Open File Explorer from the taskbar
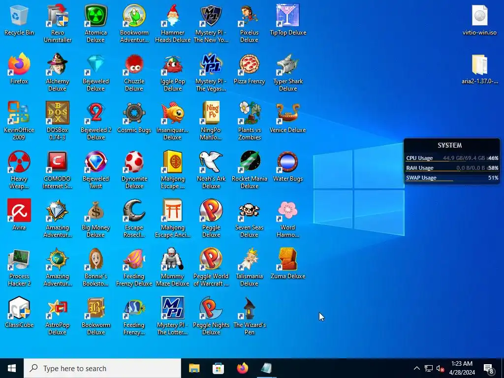Viewport: 504px width, 378px height. click(194, 368)
